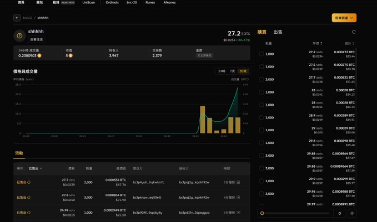Switch to the 出售 sell tab
Image resolution: width=377 pixels, height=222 pixels.
click(x=278, y=32)
